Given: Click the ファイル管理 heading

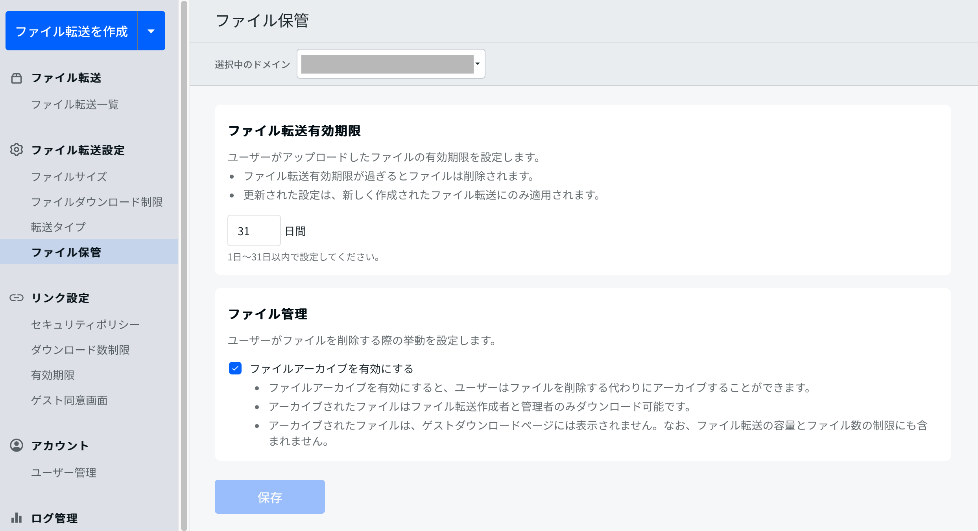Looking at the screenshot, I should coord(268,314).
